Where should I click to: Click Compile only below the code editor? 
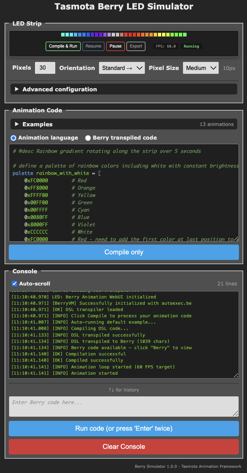(x=123, y=252)
